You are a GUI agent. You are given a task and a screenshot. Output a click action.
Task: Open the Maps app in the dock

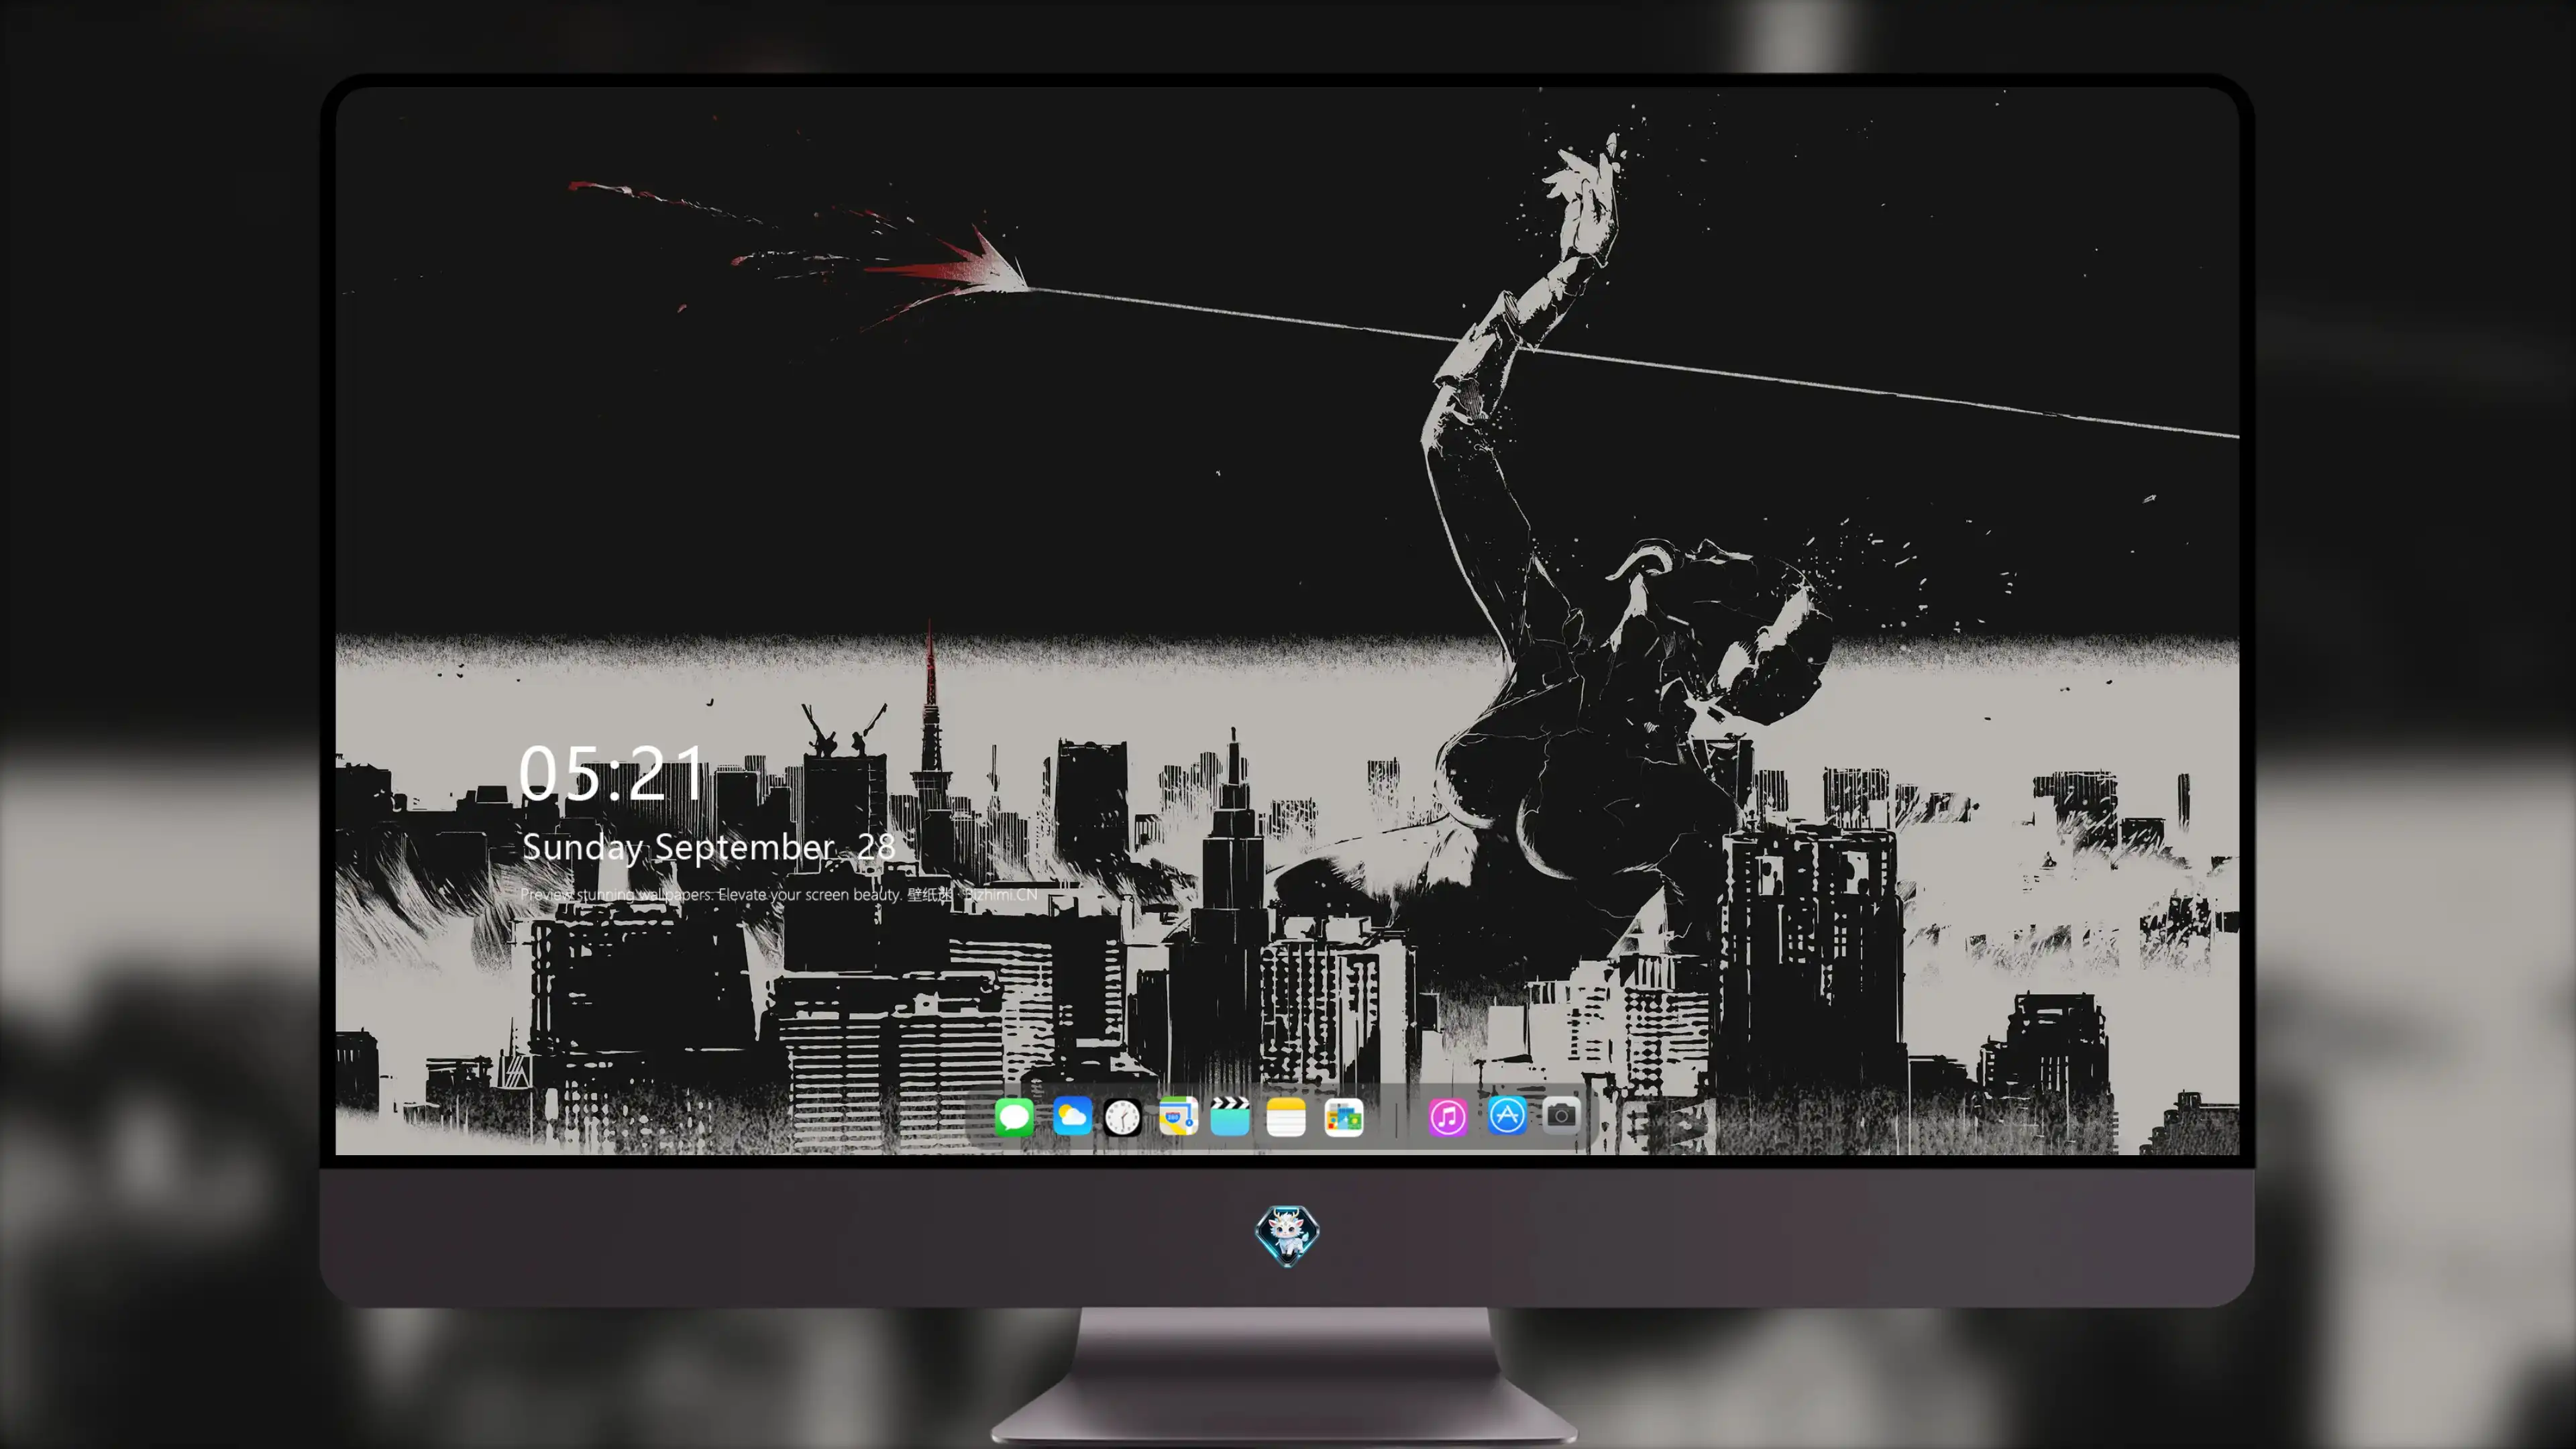pyautogui.click(x=1178, y=1116)
